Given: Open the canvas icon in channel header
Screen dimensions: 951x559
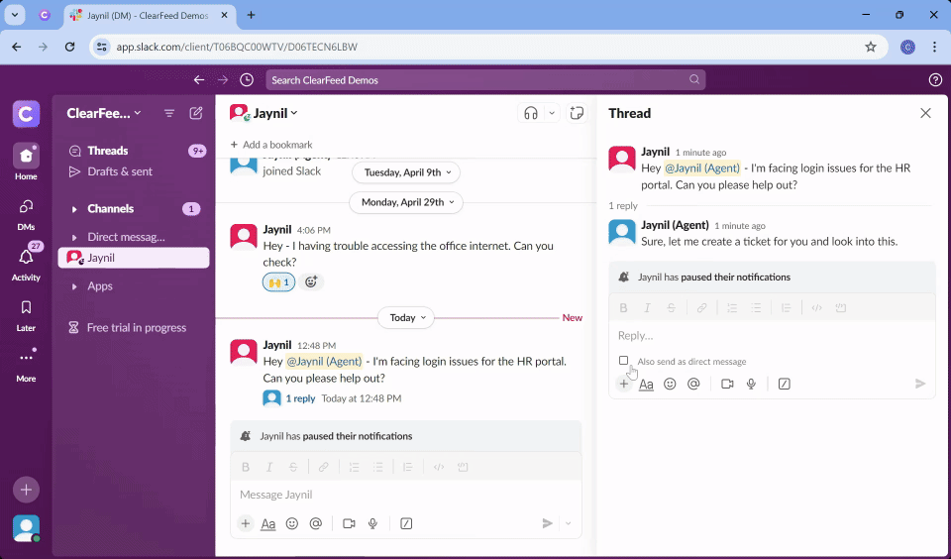Looking at the screenshot, I should pyautogui.click(x=577, y=113).
